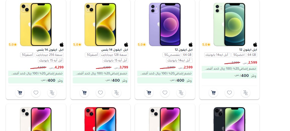Favorite the green iPhone 12 with heart icon
This screenshot has width=290, height=131.
229,93
